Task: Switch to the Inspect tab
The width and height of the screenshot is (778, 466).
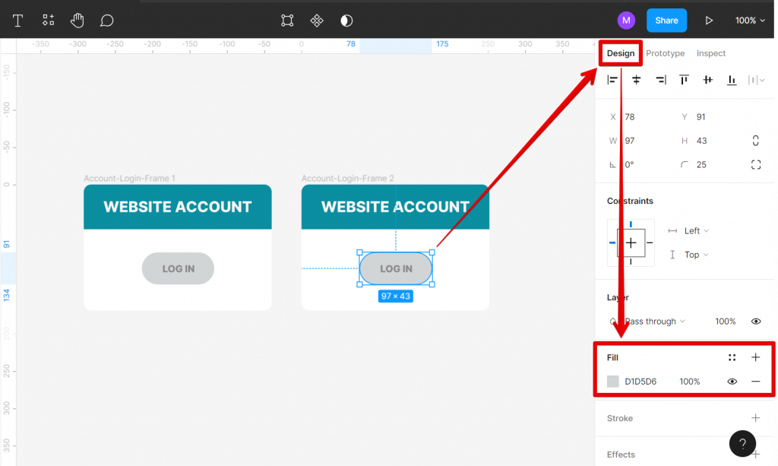Action: 710,53
